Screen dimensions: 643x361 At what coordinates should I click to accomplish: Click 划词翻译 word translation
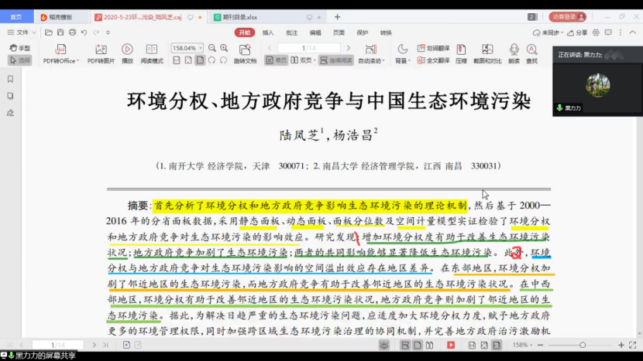pyautogui.click(x=434, y=48)
